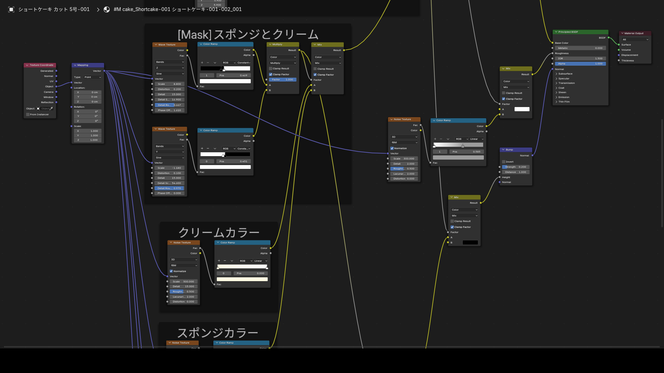Click the plus icon in the Color Ramp with Pos 0.585
664x373 pixels.
coord(435,139)
